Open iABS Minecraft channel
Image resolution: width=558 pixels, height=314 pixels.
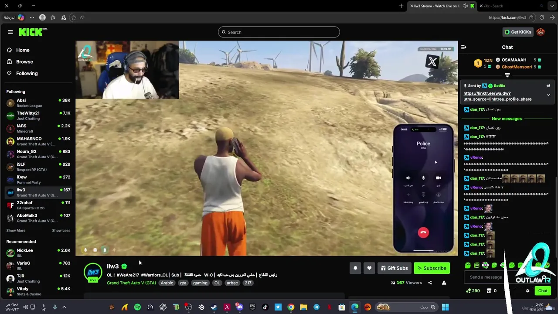tap(38, 128)
